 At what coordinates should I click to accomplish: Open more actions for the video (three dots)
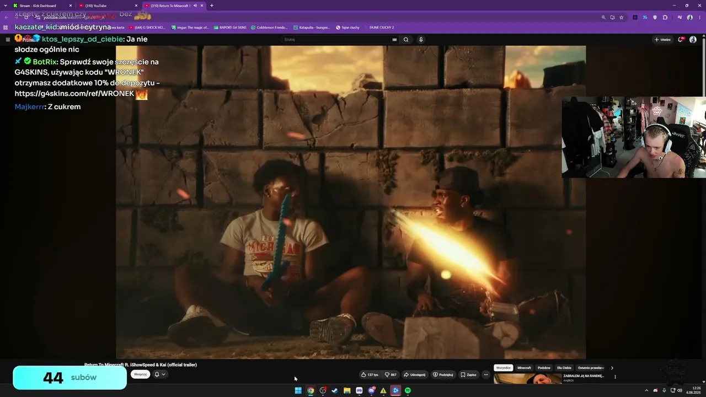pyautogui.click(x=486, y=374)
